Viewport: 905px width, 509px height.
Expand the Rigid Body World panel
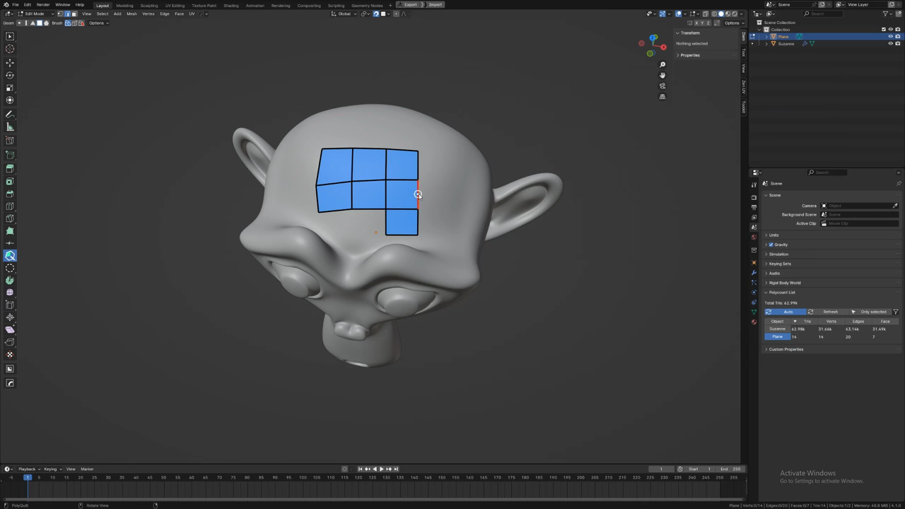785,283
